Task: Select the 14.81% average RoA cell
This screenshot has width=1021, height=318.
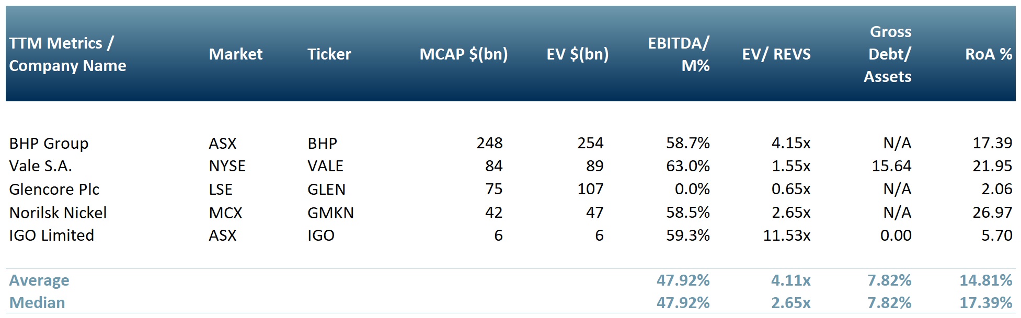Action: pyautogui.click(x=985, y=280)
